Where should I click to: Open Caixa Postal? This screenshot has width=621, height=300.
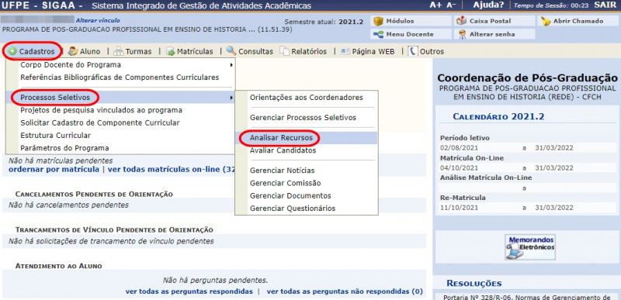pyautogui.click(x=495, y=21)
